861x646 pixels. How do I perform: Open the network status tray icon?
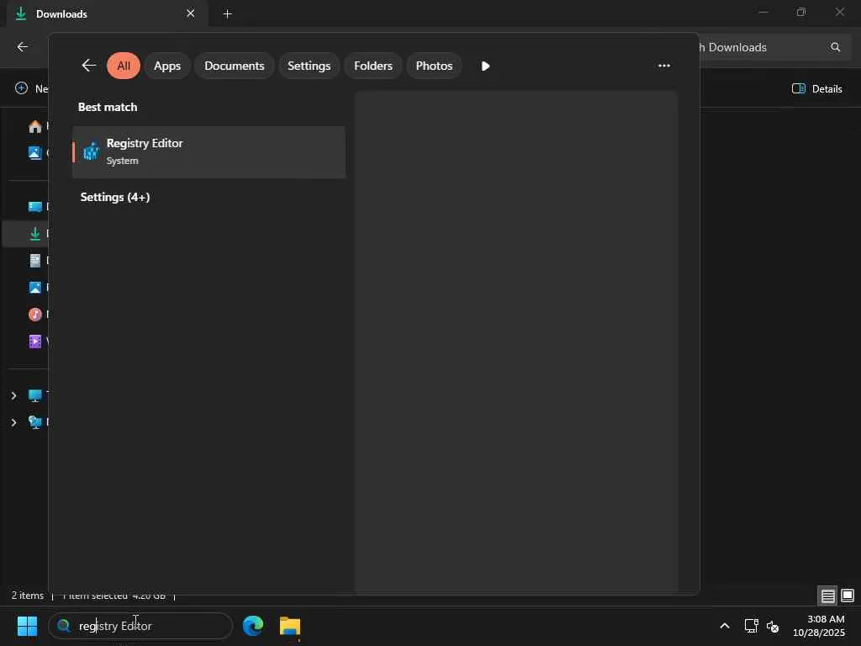751,626
